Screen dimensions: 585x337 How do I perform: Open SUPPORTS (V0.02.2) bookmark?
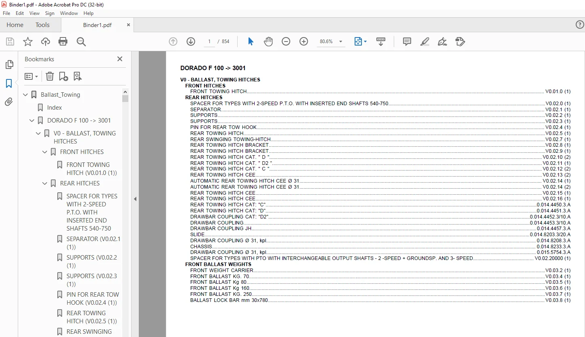[x=92, y=261]
